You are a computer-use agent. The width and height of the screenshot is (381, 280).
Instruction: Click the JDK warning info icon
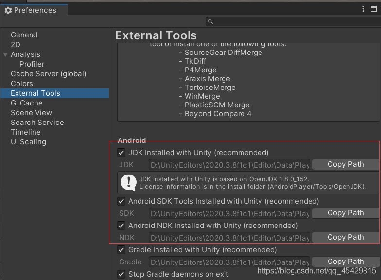(128, 183)
